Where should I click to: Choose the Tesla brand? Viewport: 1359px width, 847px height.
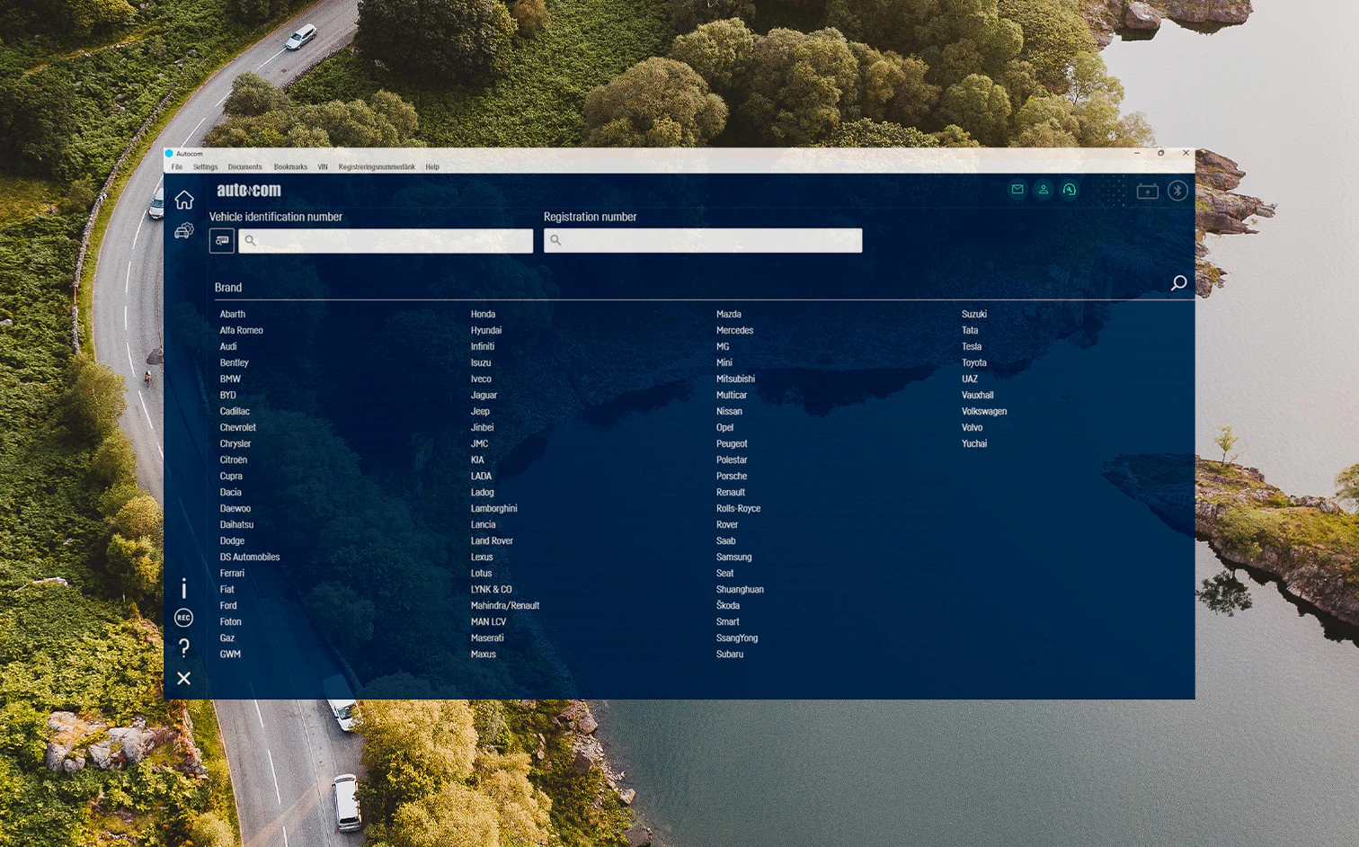972,346
